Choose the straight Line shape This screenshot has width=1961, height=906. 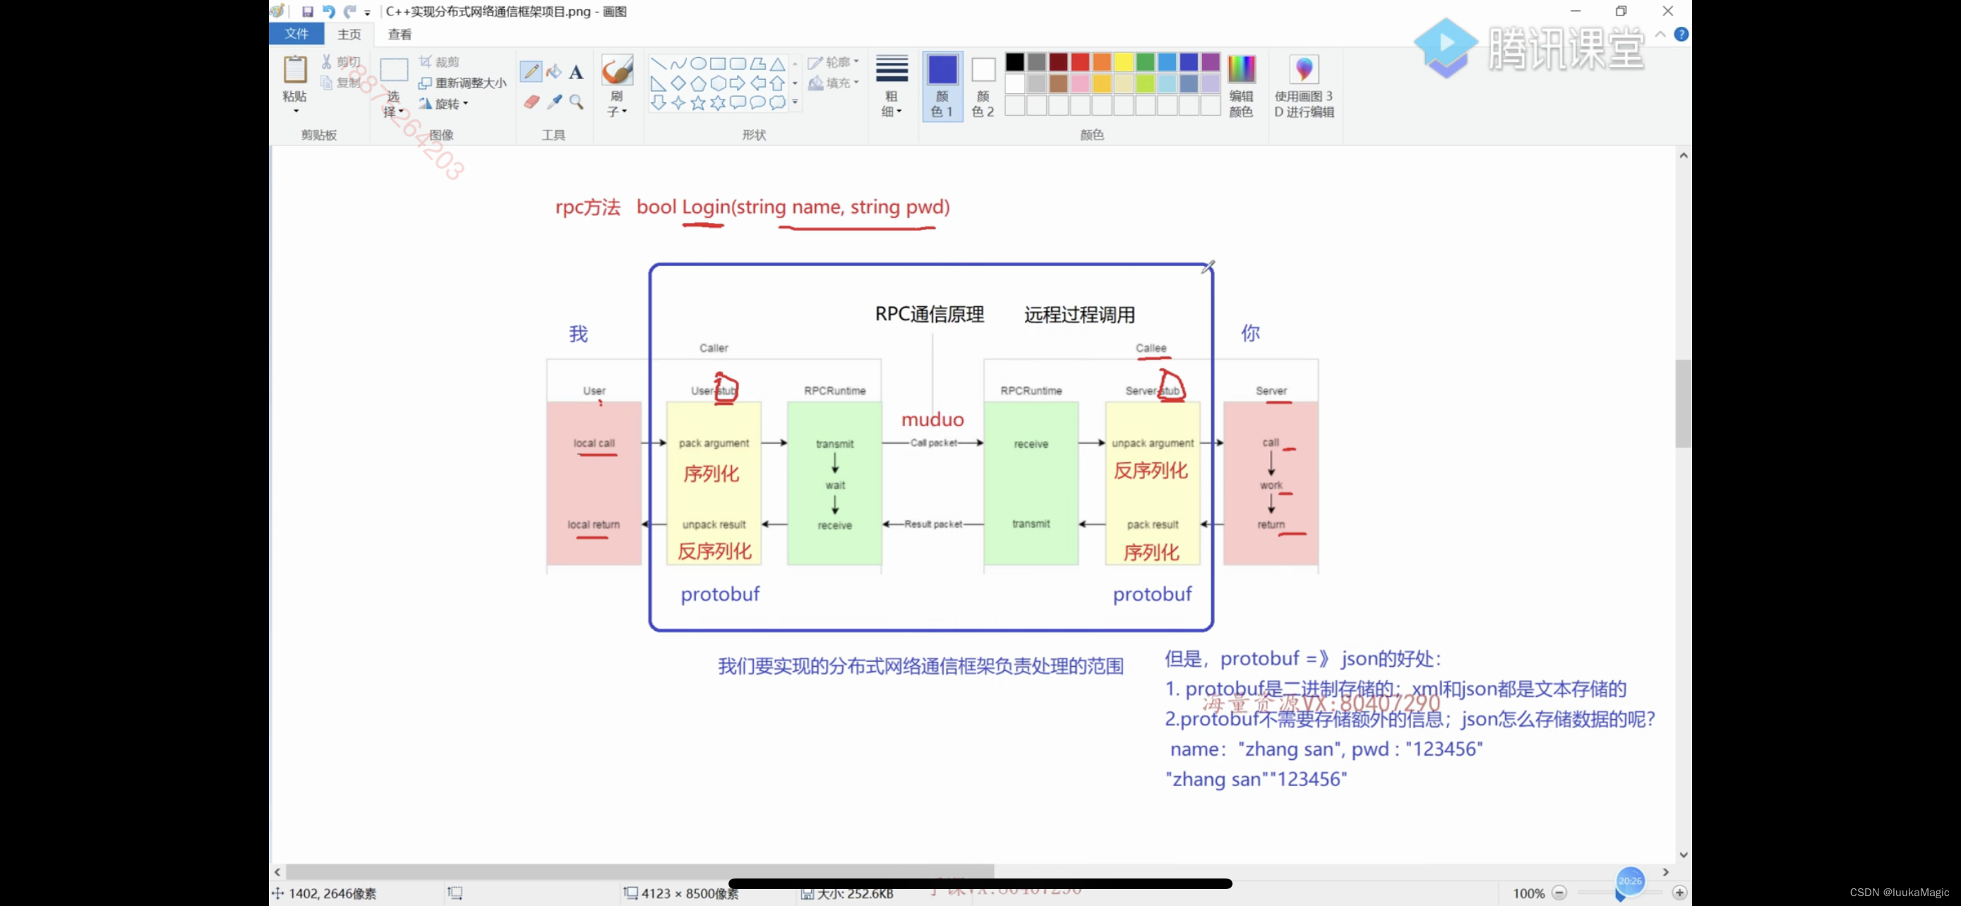click(659, 64)
